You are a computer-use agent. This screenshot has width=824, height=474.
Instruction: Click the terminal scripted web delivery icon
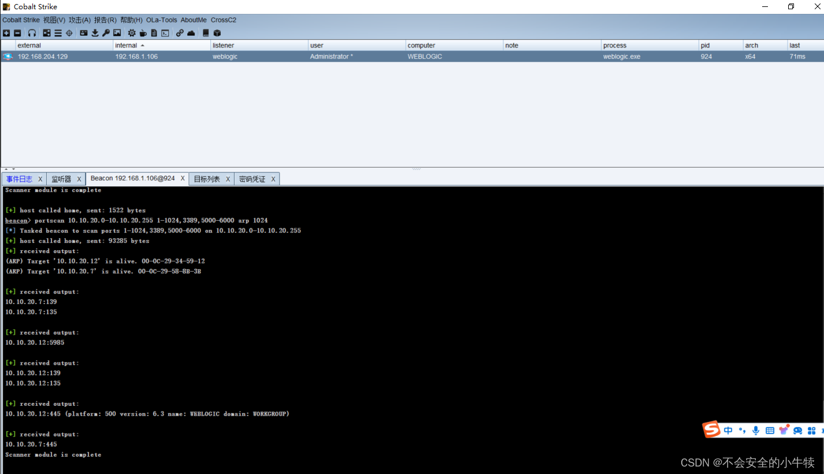(165, 33)
